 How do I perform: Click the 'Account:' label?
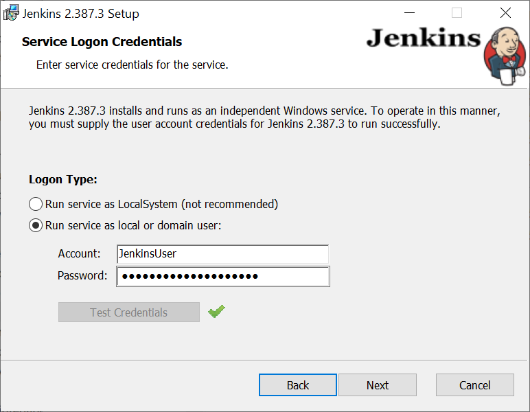pyautogui.click(x=79, y=253)
